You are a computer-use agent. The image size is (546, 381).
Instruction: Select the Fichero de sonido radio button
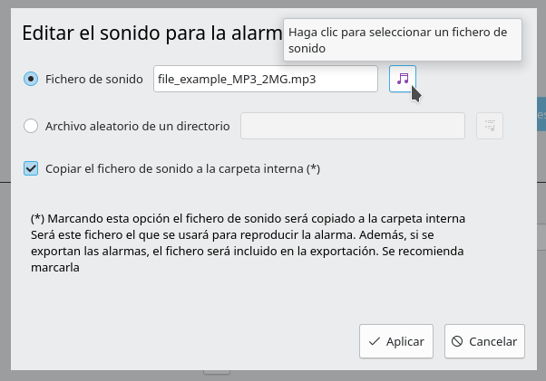pos(31,79)
